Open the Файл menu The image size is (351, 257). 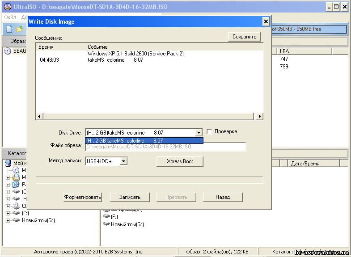[10, 17]
